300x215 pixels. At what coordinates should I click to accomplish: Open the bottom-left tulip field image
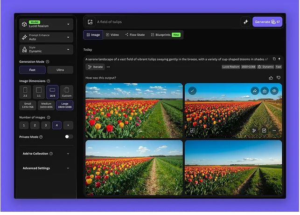pyautogui.click(x=134, y=168)
